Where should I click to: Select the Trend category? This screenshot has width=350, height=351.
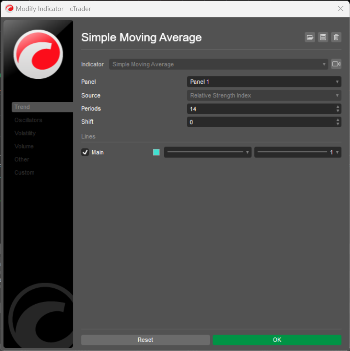[22, 107]
